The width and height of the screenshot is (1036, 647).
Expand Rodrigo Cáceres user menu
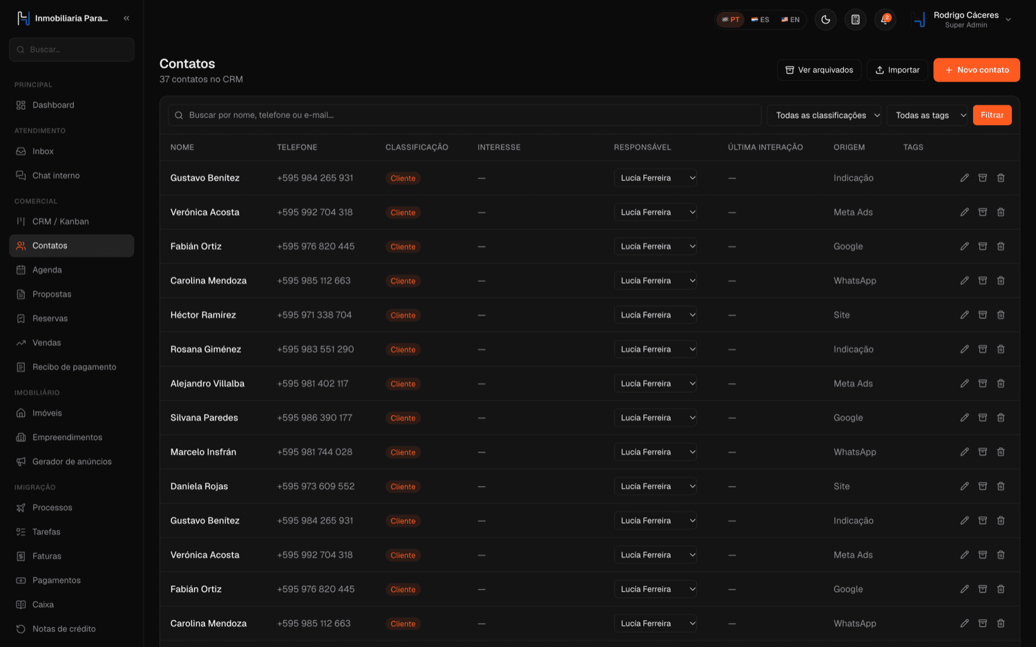pyautogui.click(x=962, y=20)
